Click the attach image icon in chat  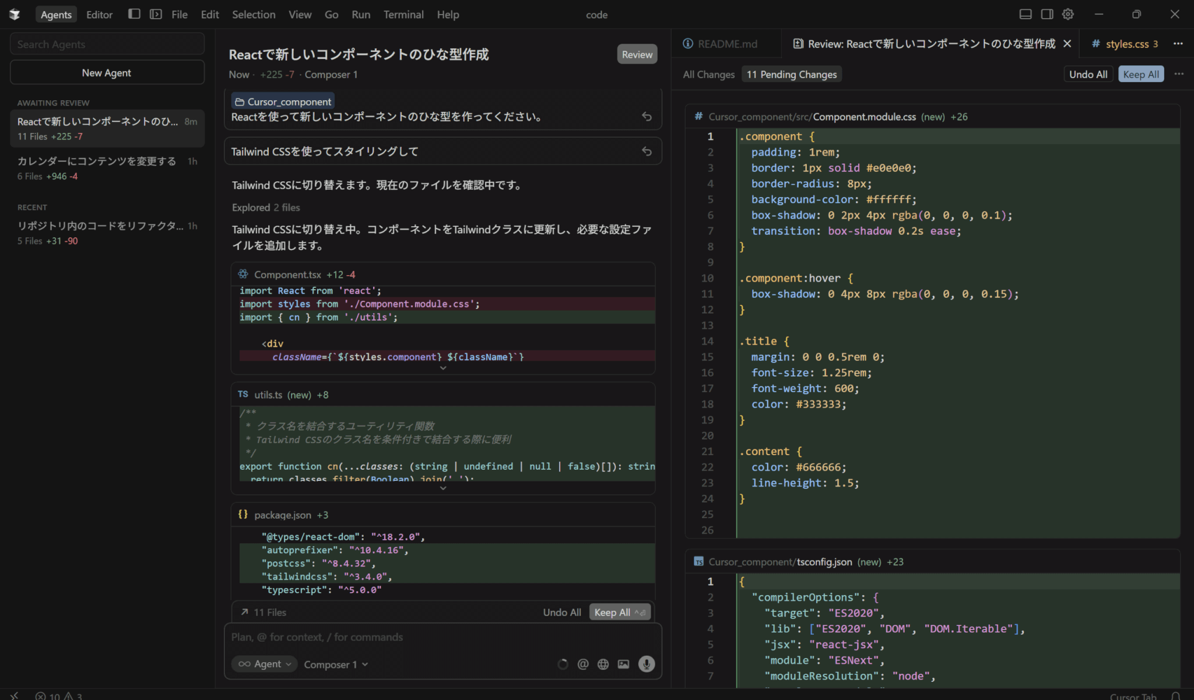(623, 664)
